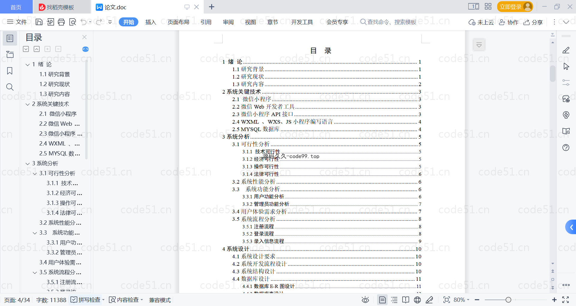576x306 pixels.
Task: Click the 未上云 cloud status button
Action: point(481,22)
